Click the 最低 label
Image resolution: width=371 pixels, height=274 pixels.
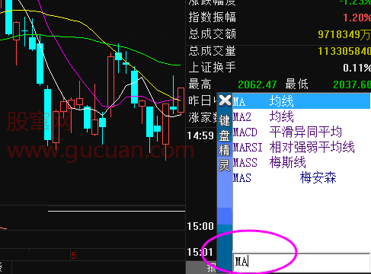pos(296,84)
